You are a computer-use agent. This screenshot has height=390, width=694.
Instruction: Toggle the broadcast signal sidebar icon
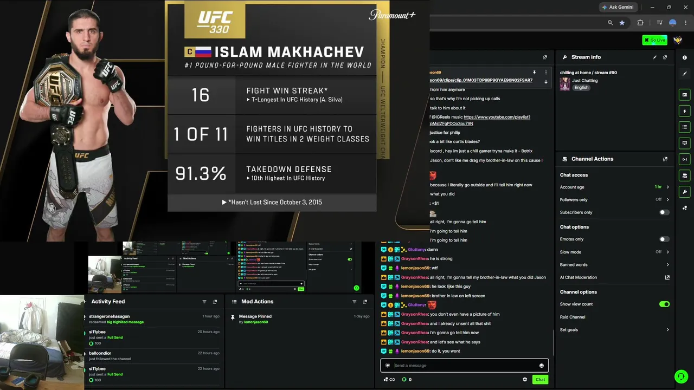[684, 159]
